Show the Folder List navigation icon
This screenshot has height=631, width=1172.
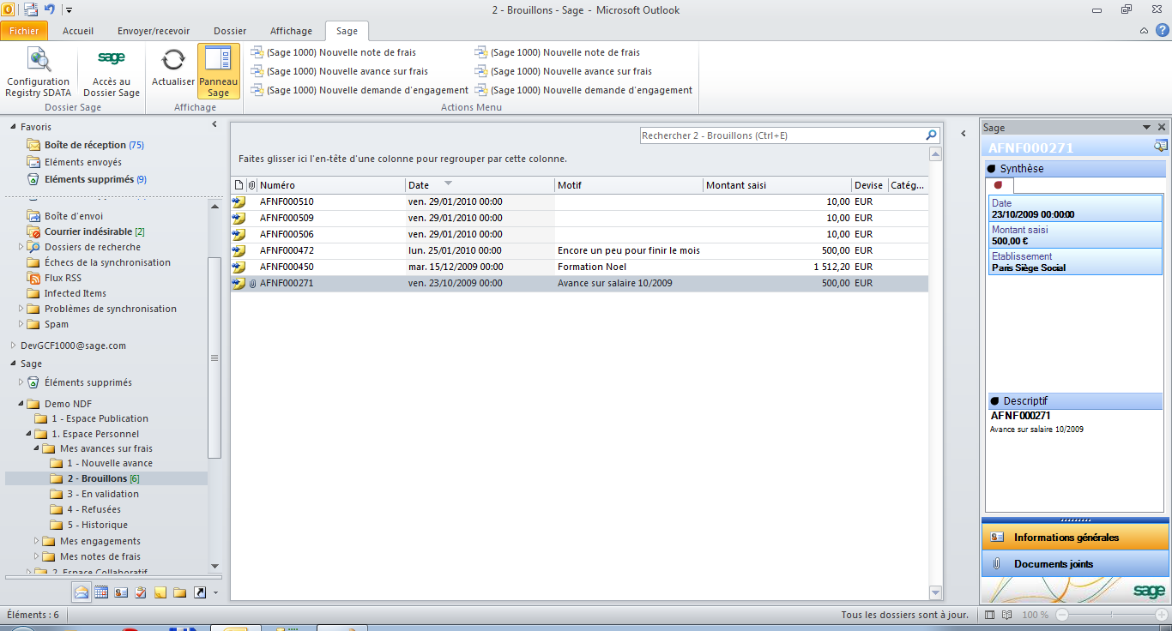click(180, 592)
